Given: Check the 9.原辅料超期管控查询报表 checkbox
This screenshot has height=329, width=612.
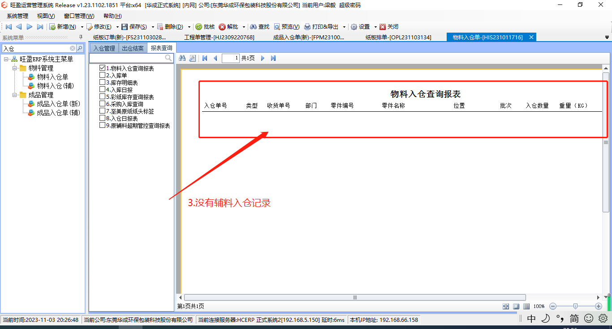Looking at the screenshot, I should (x=102, y=126).
